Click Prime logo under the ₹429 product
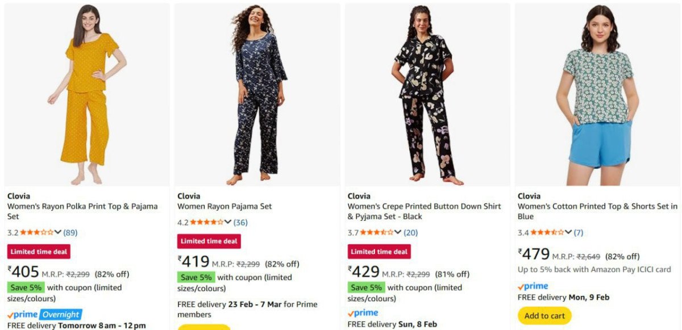Viewport: 682px width, 330px height. click(x=363, y=313)
